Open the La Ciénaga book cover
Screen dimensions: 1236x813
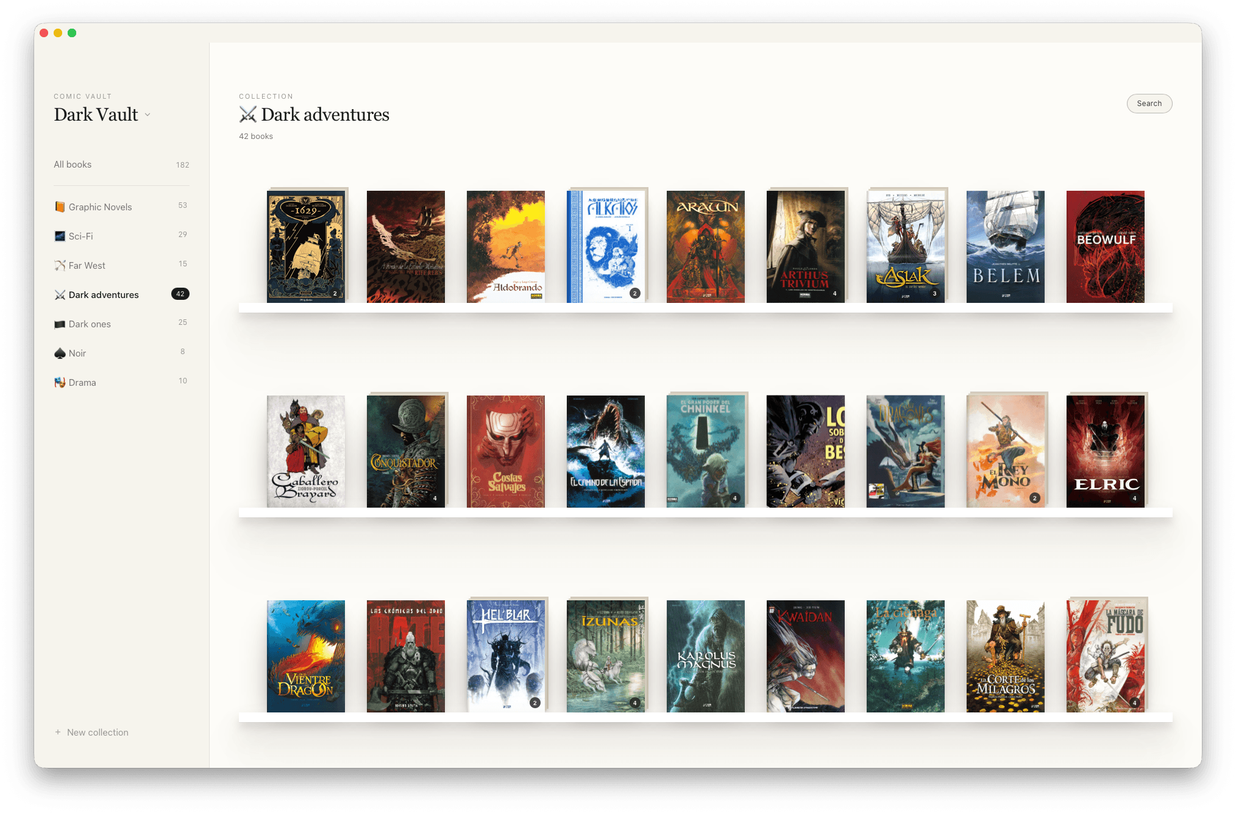tap(906, 656)
